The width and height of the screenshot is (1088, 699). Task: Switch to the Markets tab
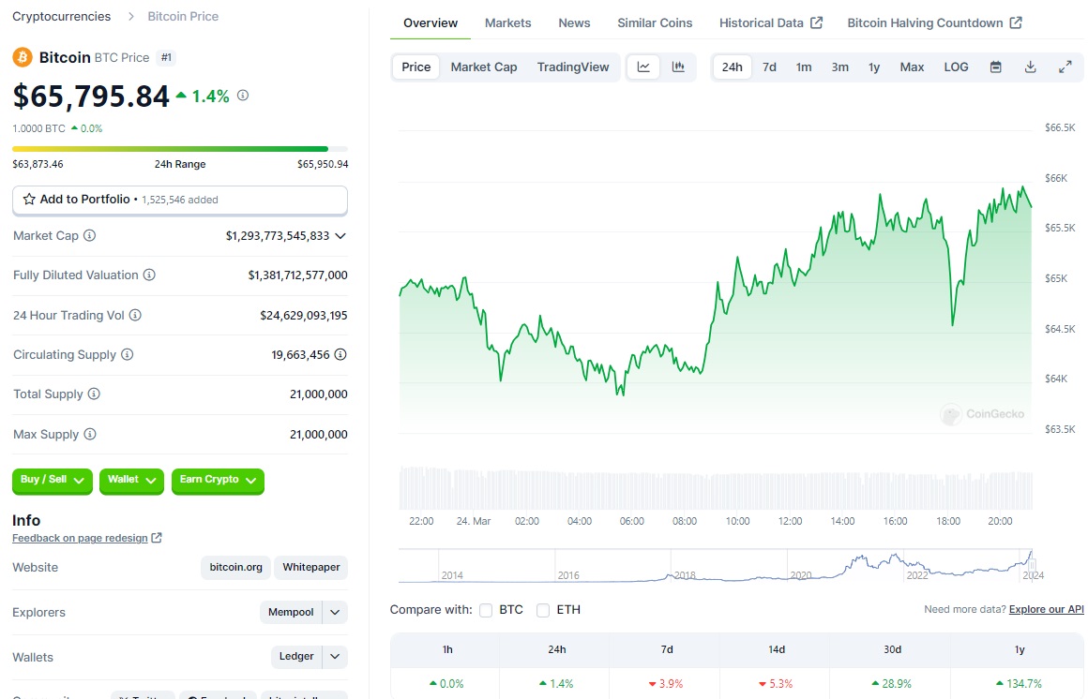[508, 22]
